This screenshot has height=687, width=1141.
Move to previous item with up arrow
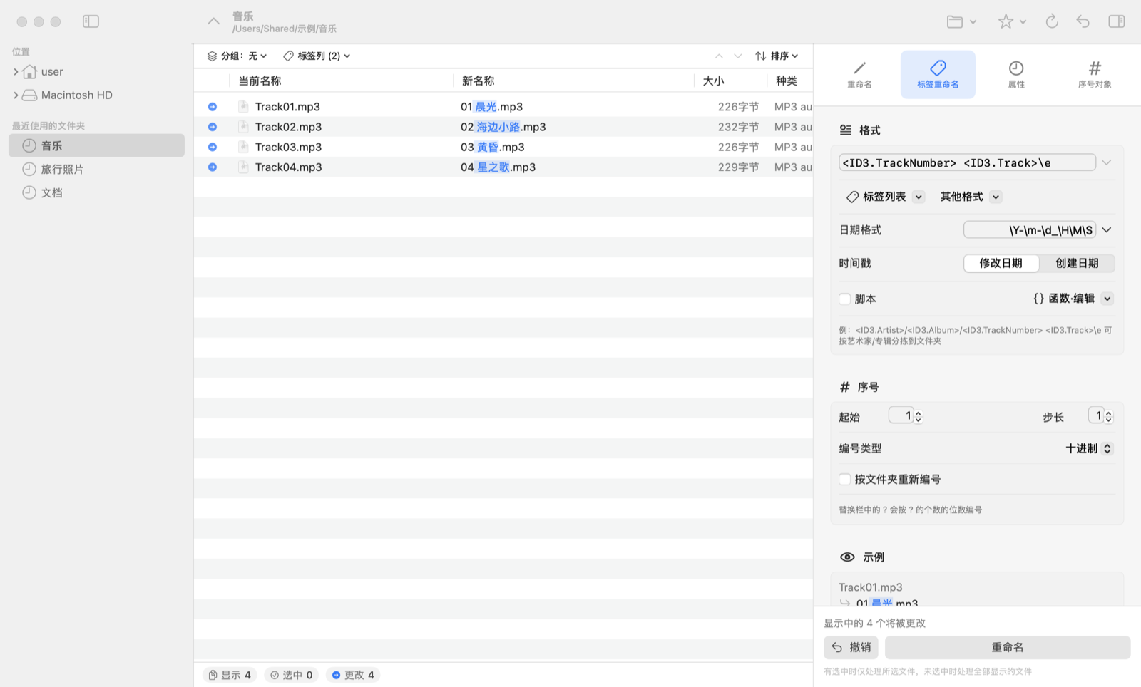[719, 56]
